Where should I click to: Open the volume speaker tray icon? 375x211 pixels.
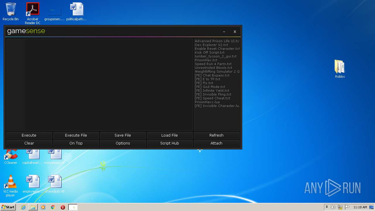[333, 207]
